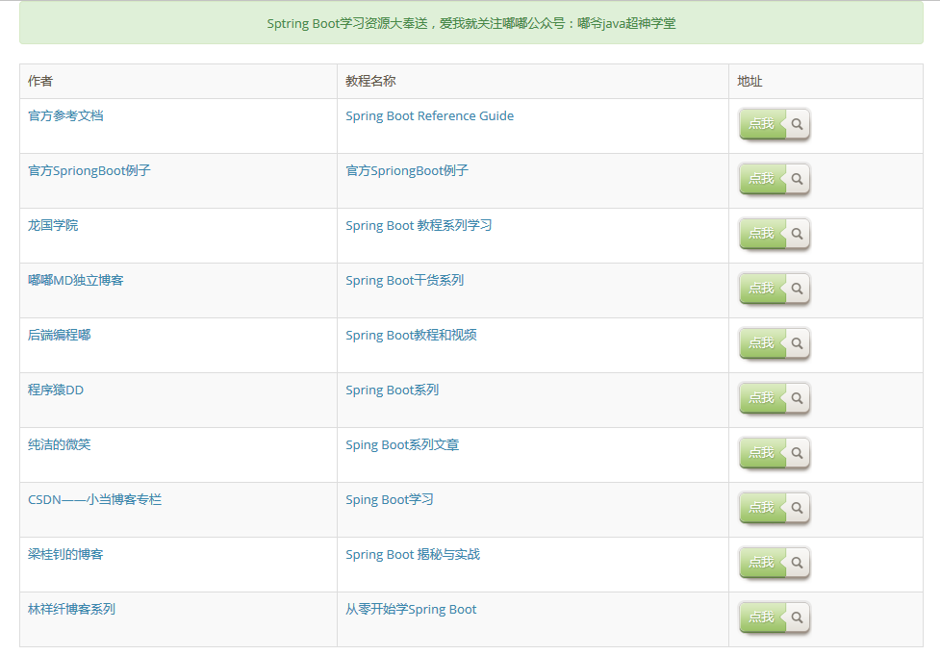
Task: Click the search icon in 龙国学院 row
Action: [x=797, y=234]
